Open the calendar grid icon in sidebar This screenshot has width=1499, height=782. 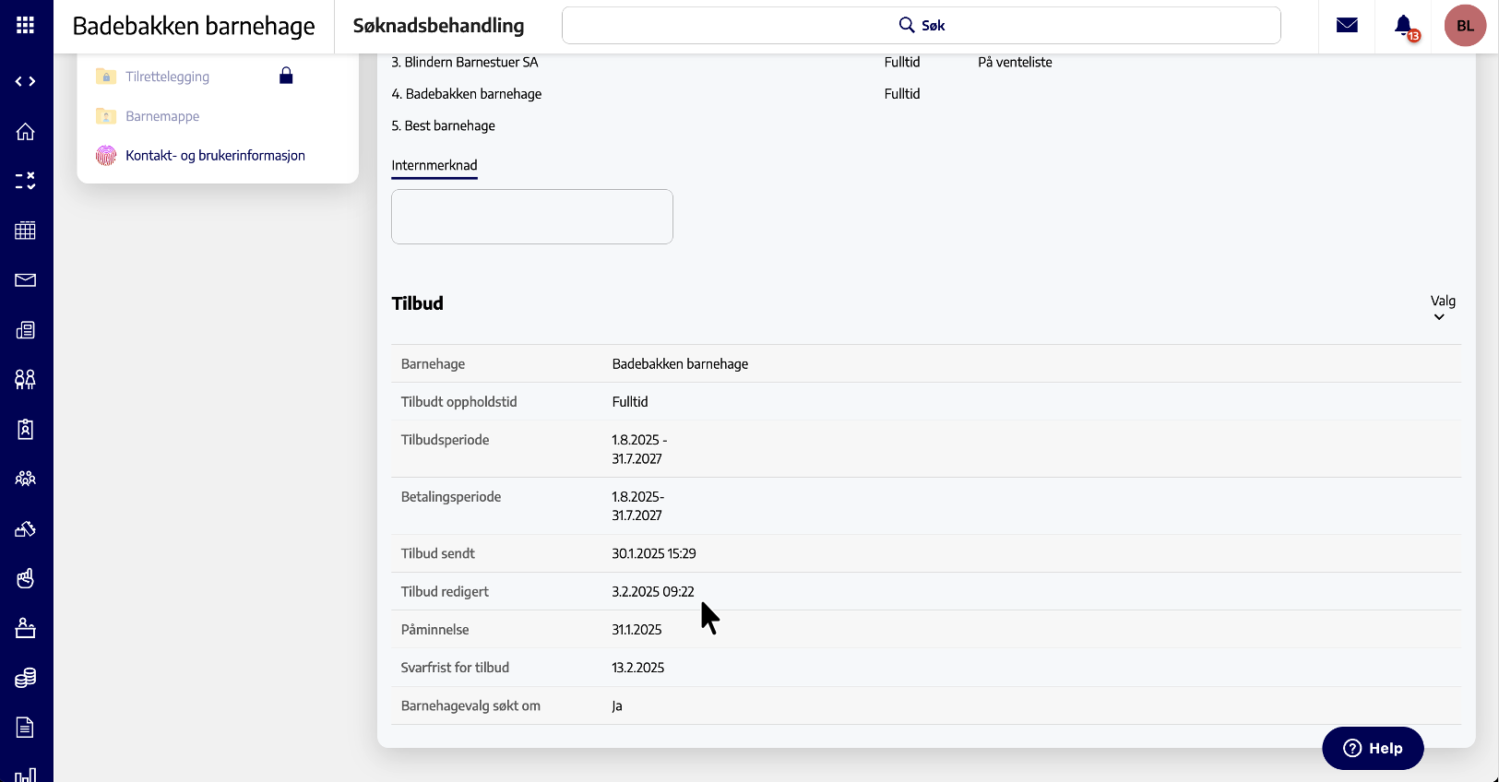coord(26,231)
